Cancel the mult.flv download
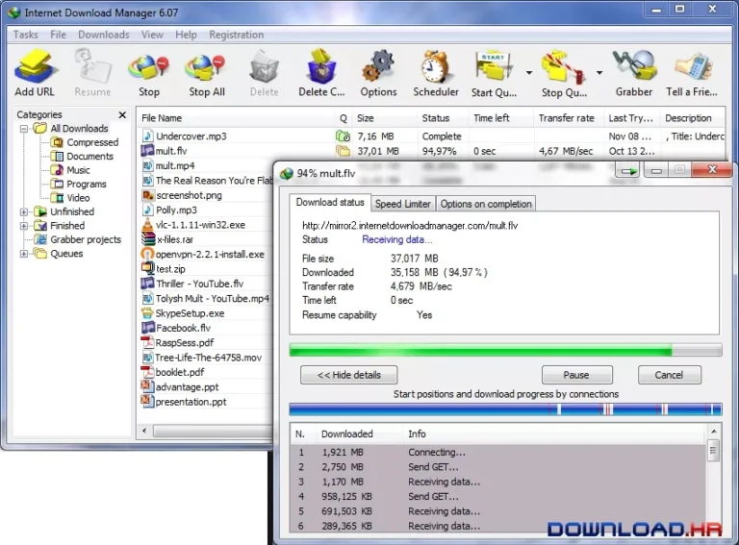Viewport: 739px width, 545px height. pyautogui.click(x=670, y=375)
